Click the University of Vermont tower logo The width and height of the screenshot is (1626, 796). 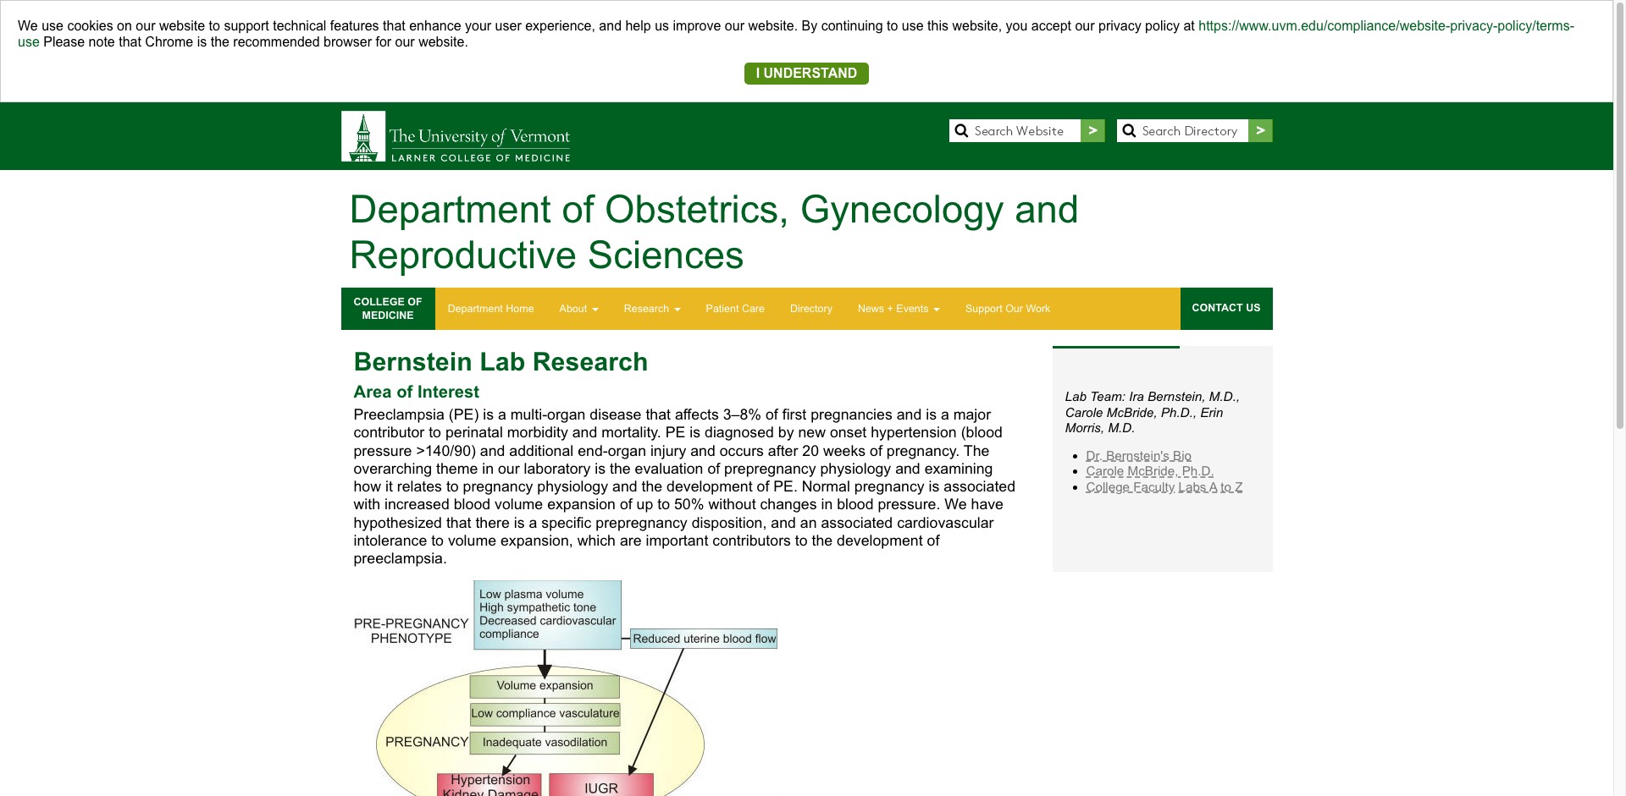tap(363, 136)
